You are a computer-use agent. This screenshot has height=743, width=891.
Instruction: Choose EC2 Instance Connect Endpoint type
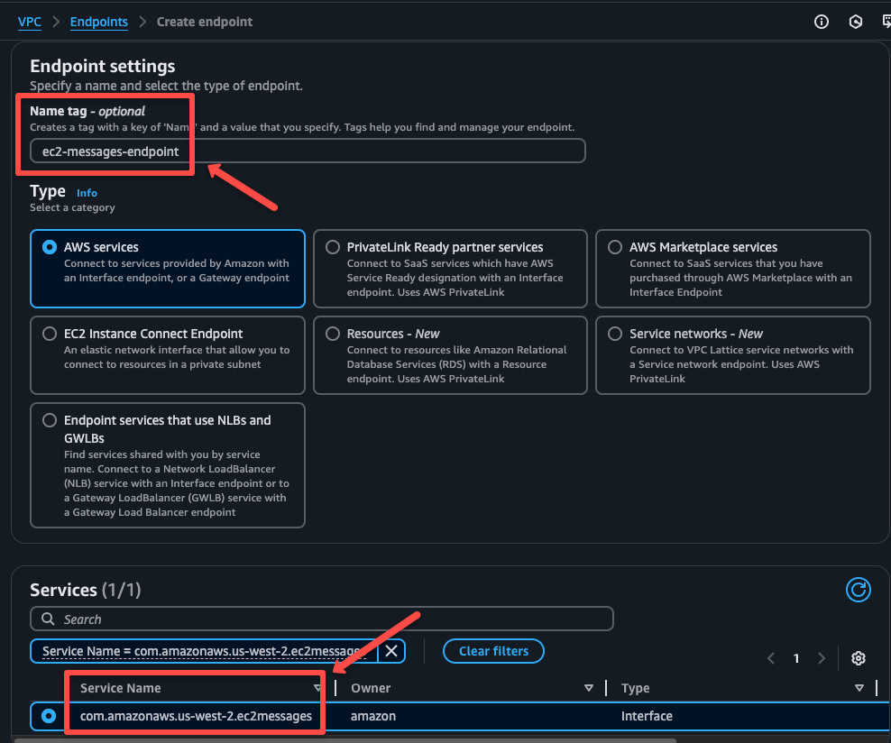pos(50,334)
